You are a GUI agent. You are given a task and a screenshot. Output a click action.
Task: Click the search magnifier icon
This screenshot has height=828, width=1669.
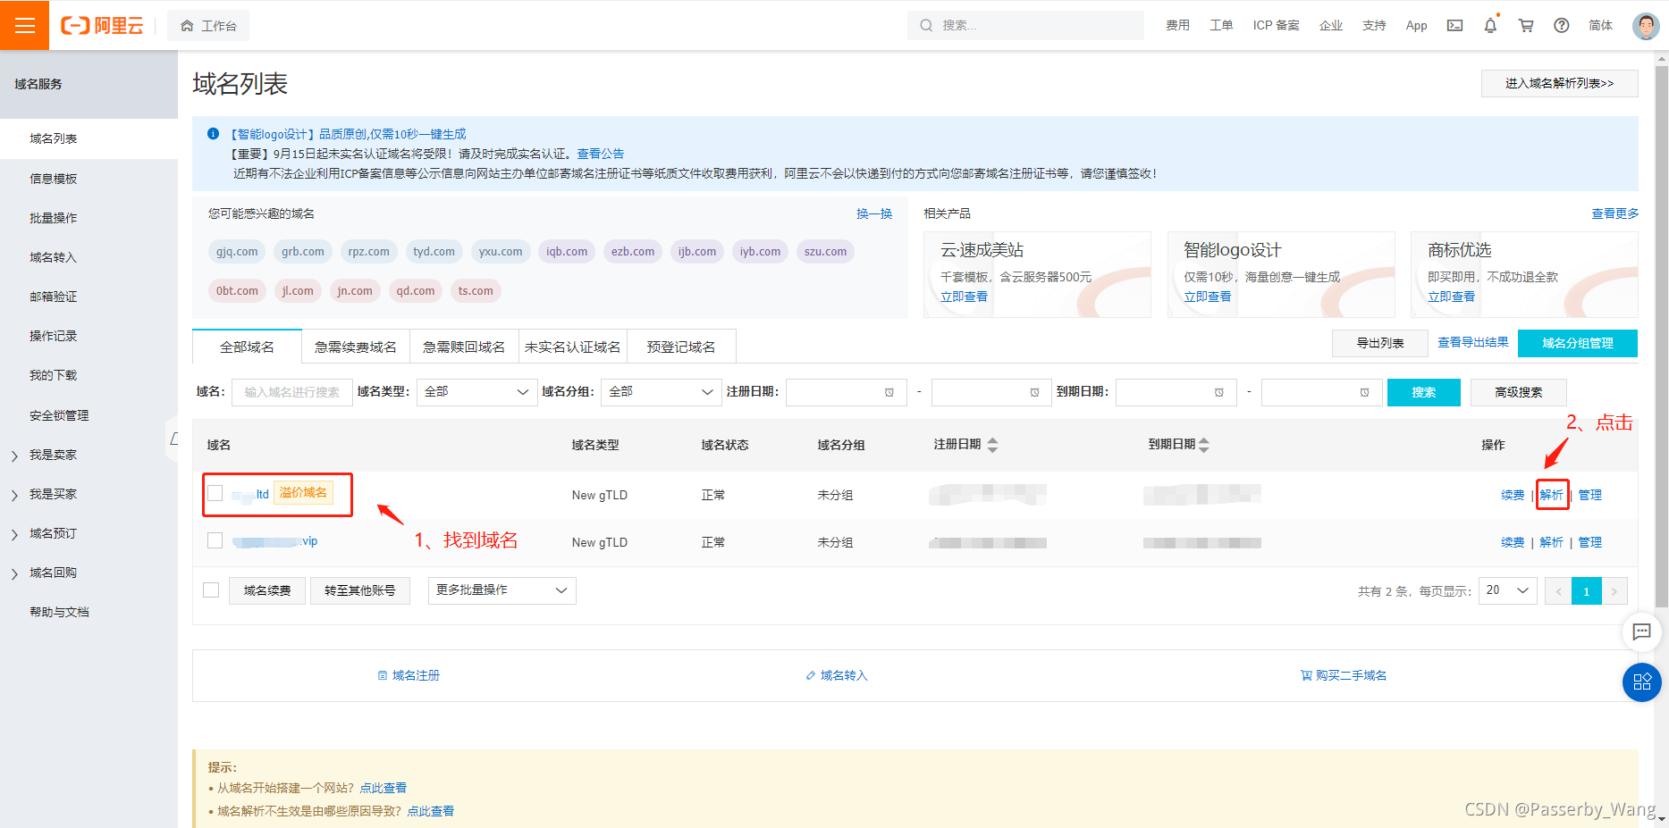tap(926, 25)
